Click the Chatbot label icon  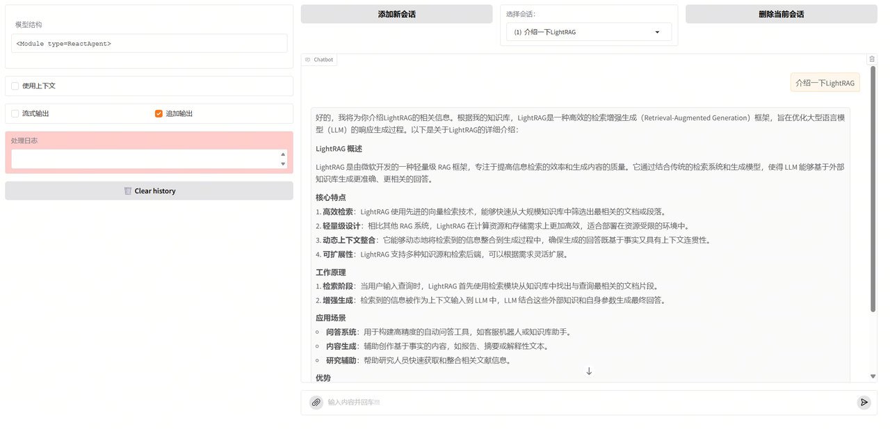pyautogui.click(x=308, y=60)
